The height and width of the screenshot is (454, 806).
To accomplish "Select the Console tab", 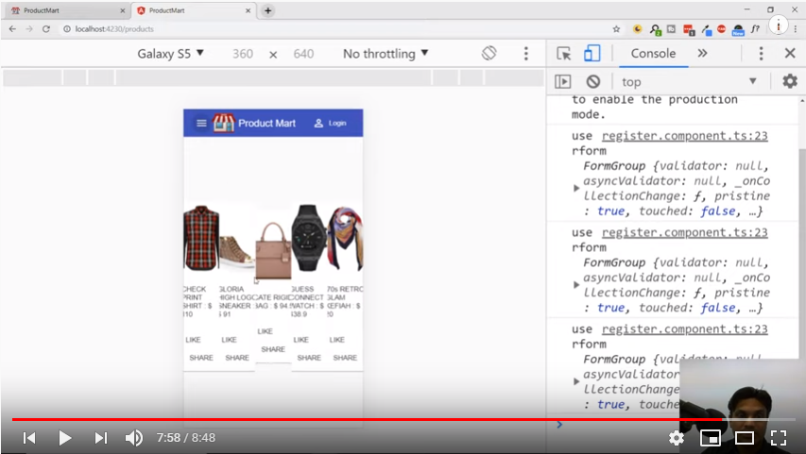I will 653,54.
